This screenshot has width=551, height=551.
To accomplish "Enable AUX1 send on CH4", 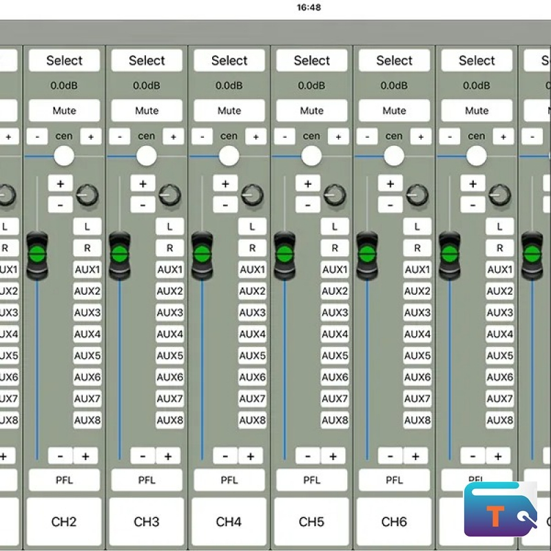I will [252, 269].
